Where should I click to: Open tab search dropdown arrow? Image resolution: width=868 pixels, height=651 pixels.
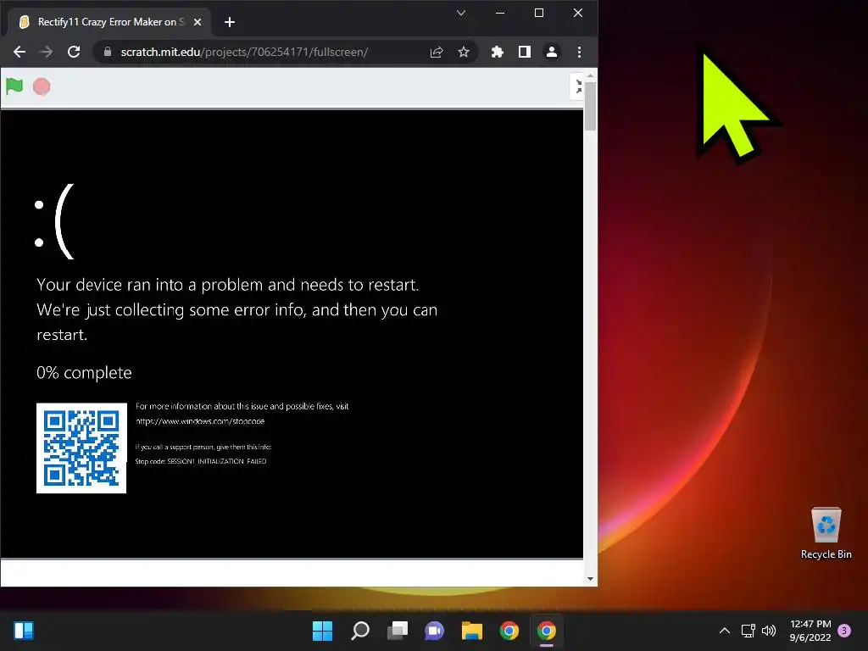(x=461, y=13)
